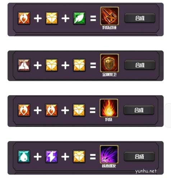Click 合成 button for 灼烧 recipe
The image size is (171, 179).
coord(139,110)
